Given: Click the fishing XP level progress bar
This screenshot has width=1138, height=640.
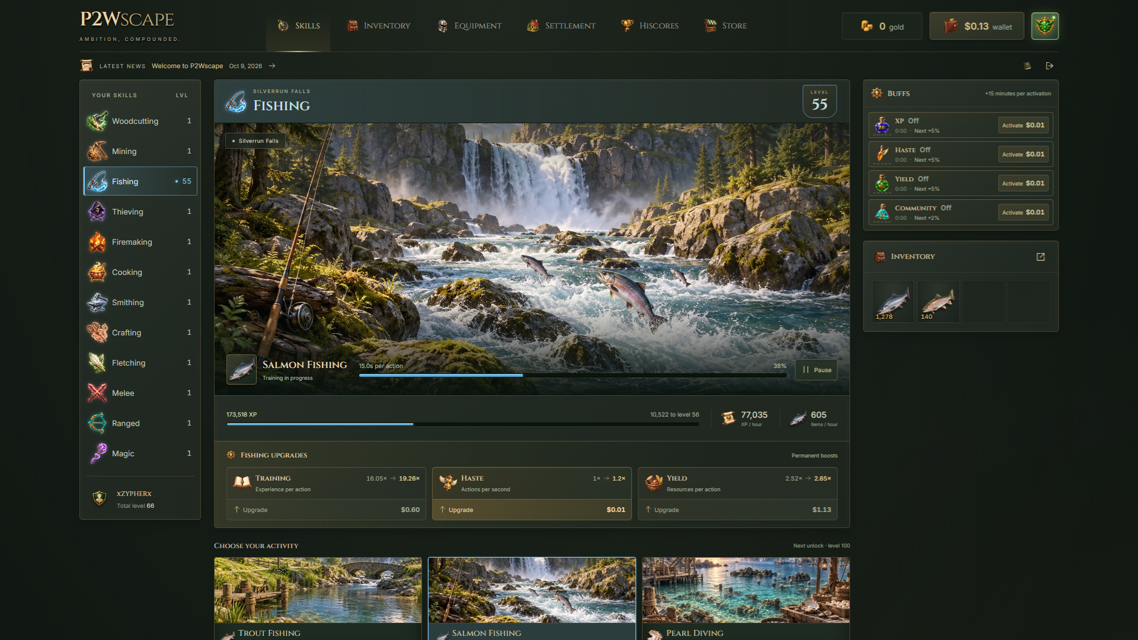Looking at the screenshot, I should 462,424.
